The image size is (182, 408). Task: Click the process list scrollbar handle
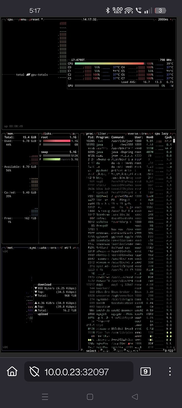pyautogui.click(x=174, y=140)
